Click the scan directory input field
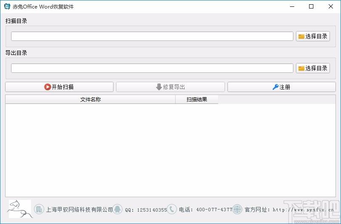Screen dimensions: 341x224 pyautogui.click(x=152, y=36)
